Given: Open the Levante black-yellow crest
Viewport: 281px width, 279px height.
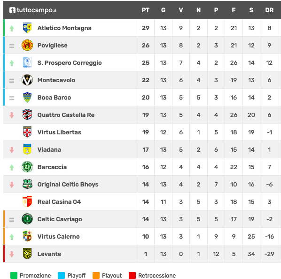Looking at the screenshot, I should [x=27, y=254].
